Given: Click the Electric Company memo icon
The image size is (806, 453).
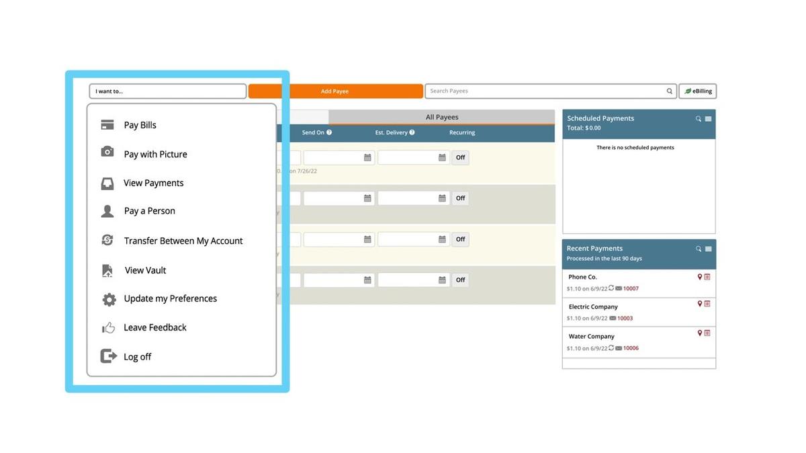Looking at the screenshot, I should pyautogui.click(x=707, y=304).
